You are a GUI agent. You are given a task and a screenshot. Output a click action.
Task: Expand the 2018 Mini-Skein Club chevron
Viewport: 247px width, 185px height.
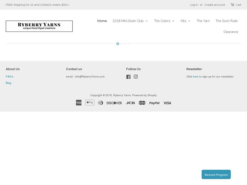(x=146, y=21)
